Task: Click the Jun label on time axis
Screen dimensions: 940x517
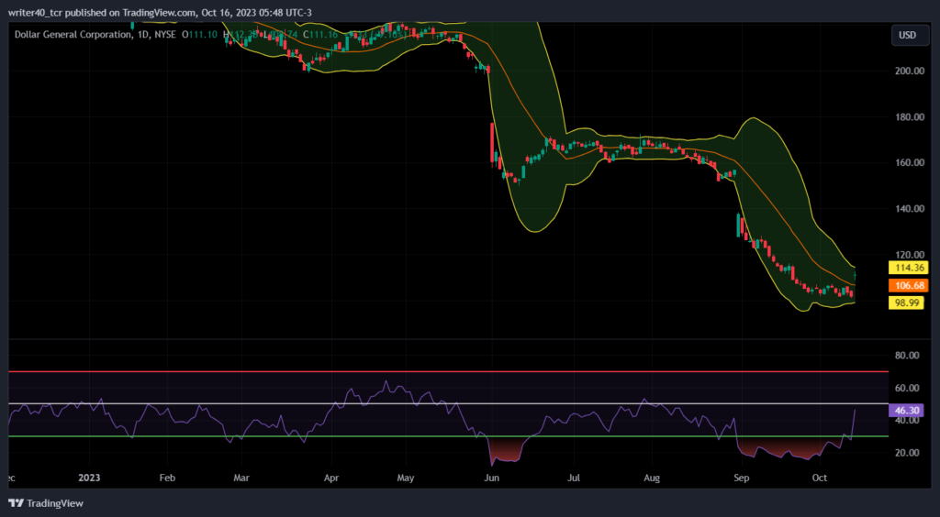Action: 492,478
